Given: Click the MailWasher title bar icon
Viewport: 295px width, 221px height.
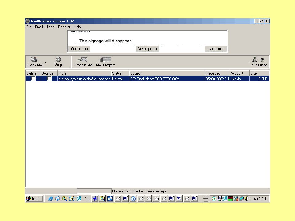Looking at the screenshot, I should [x=28, y=21].
